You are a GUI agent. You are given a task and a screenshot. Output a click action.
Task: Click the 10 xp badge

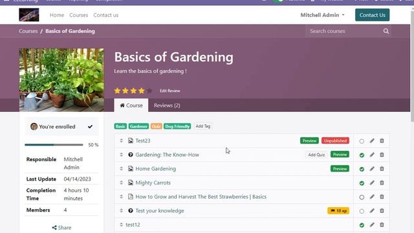tap(338, 210)
